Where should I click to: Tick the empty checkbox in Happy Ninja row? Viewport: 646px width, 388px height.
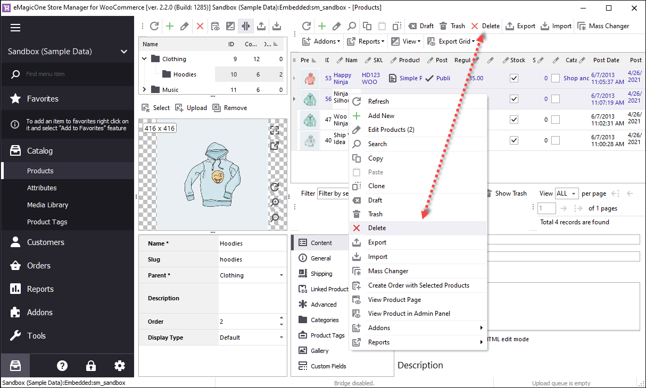556,78
